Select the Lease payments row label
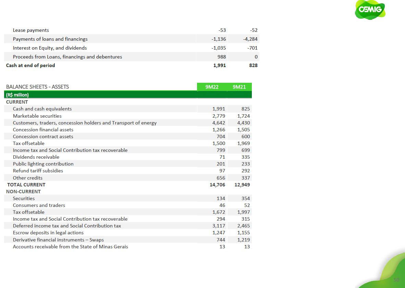 point(31,30)
